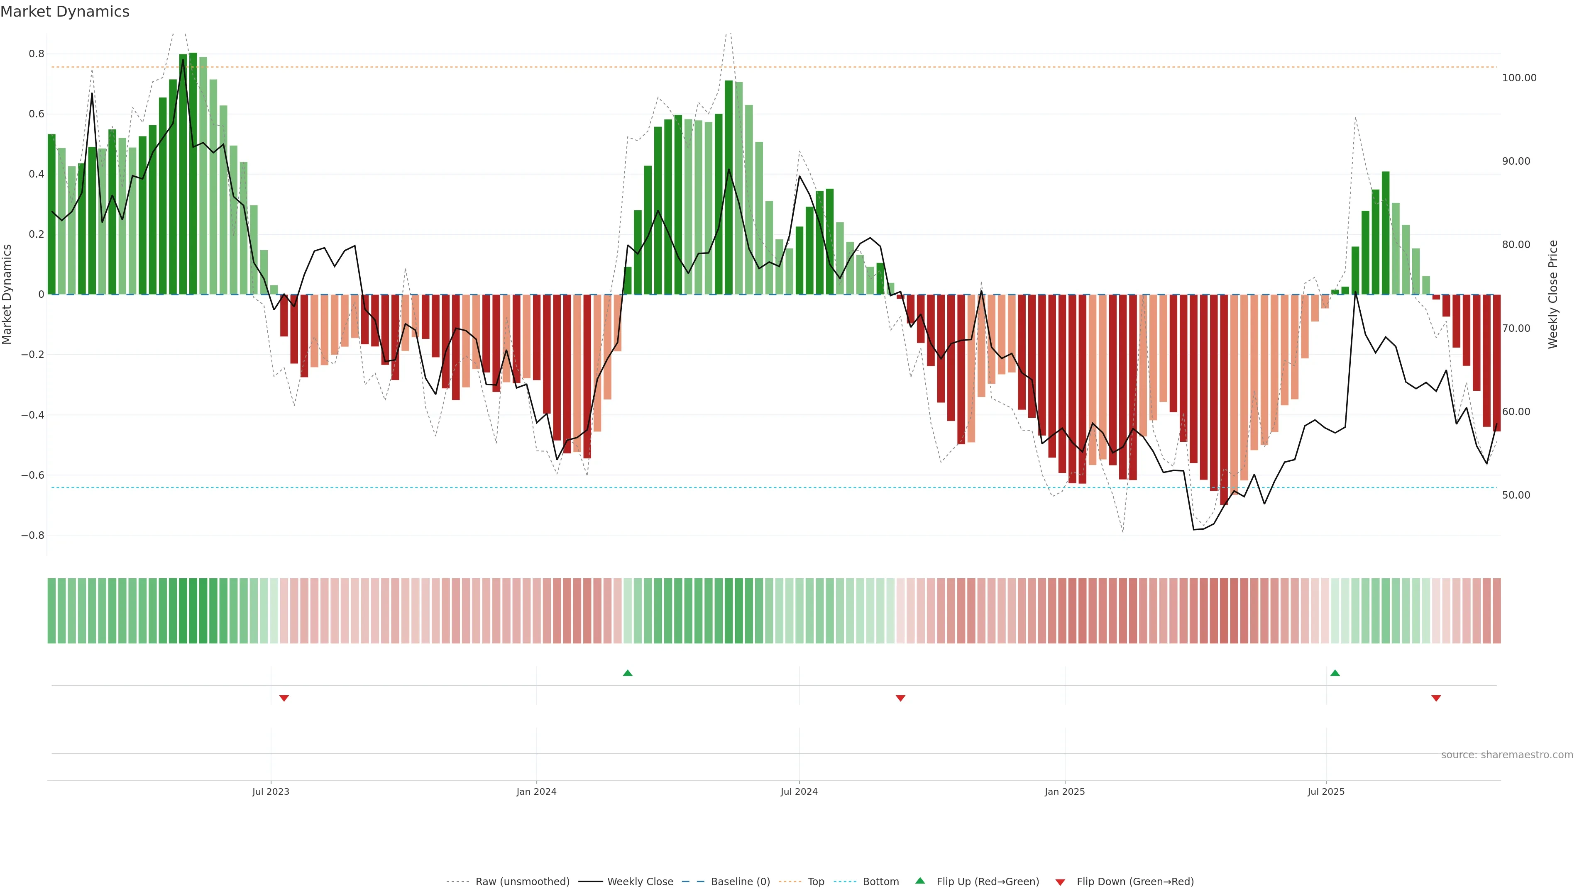Click the Jan 2024 axis label
Image resolution: width=1594 pixels, height=896 pixels.
click(x=536, y=791)
